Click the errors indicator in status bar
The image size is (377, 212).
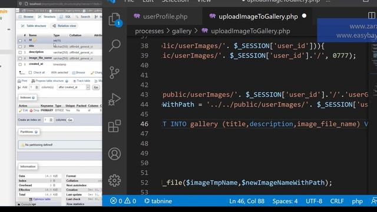click(x=116, y=201)
